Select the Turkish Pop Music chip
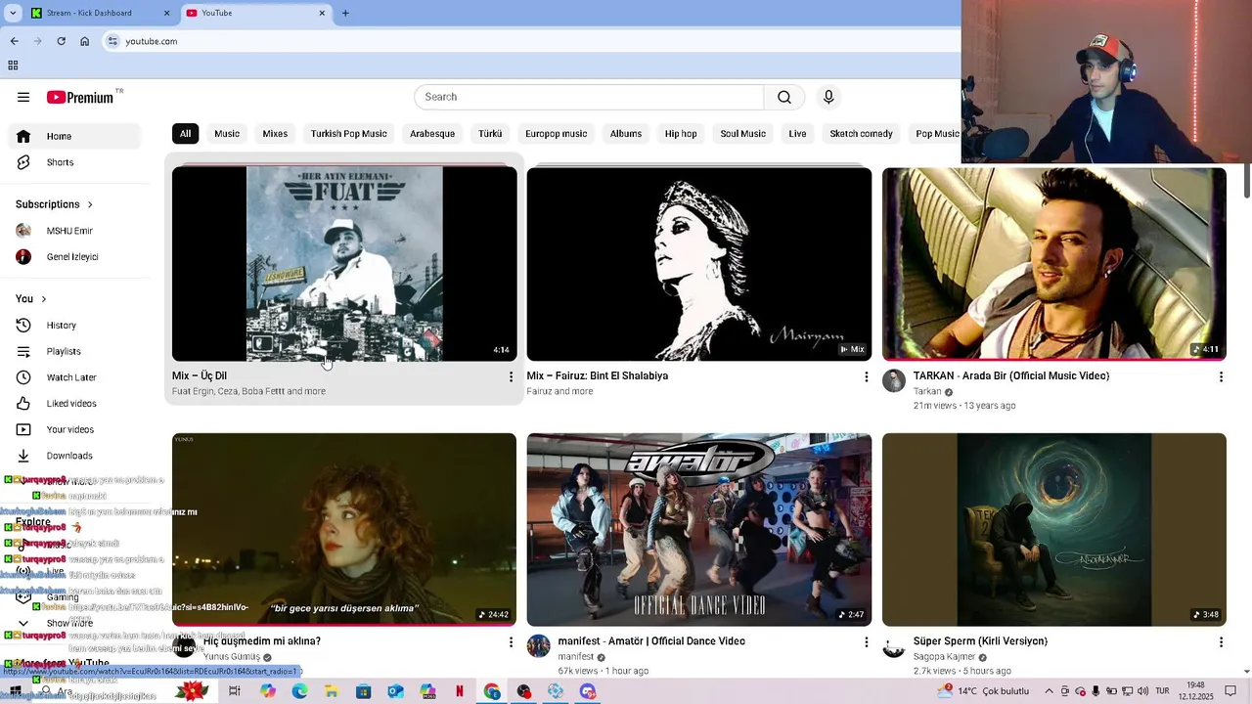 (x=349, y=133)
